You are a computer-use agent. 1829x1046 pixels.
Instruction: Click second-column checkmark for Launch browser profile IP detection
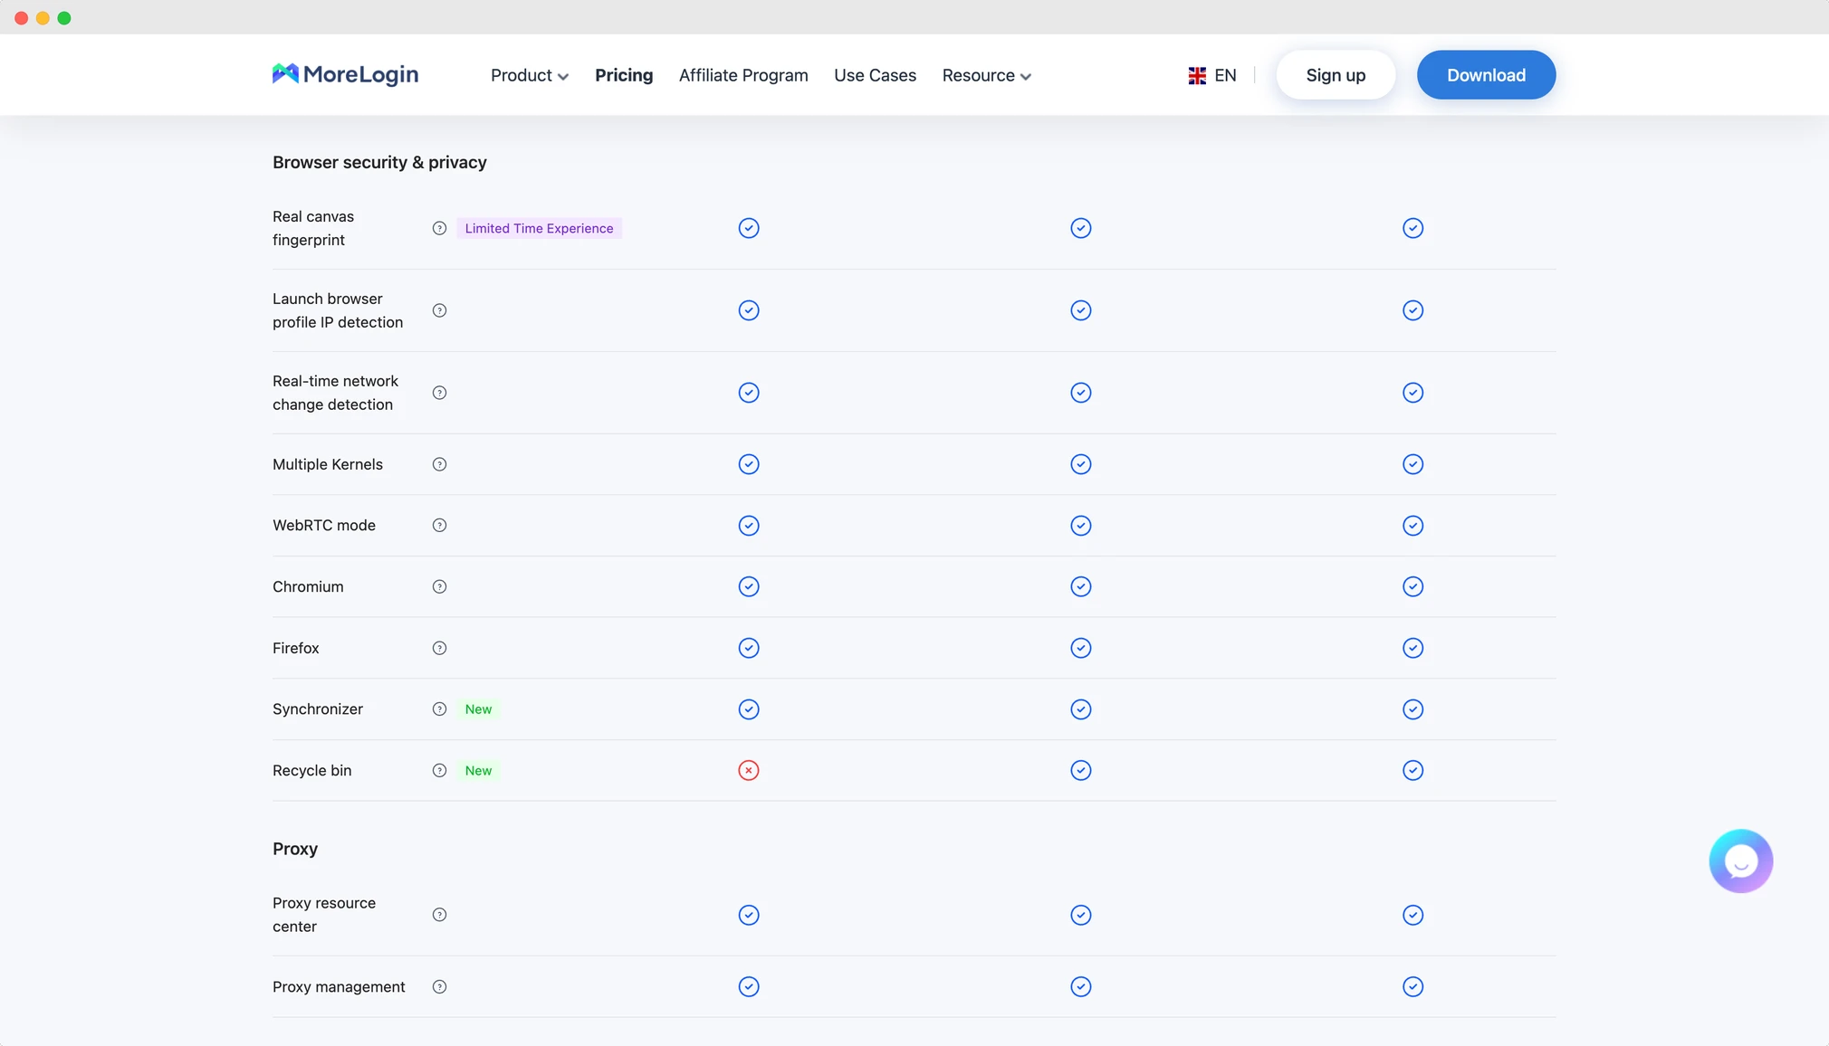(x=1080, y=310)
